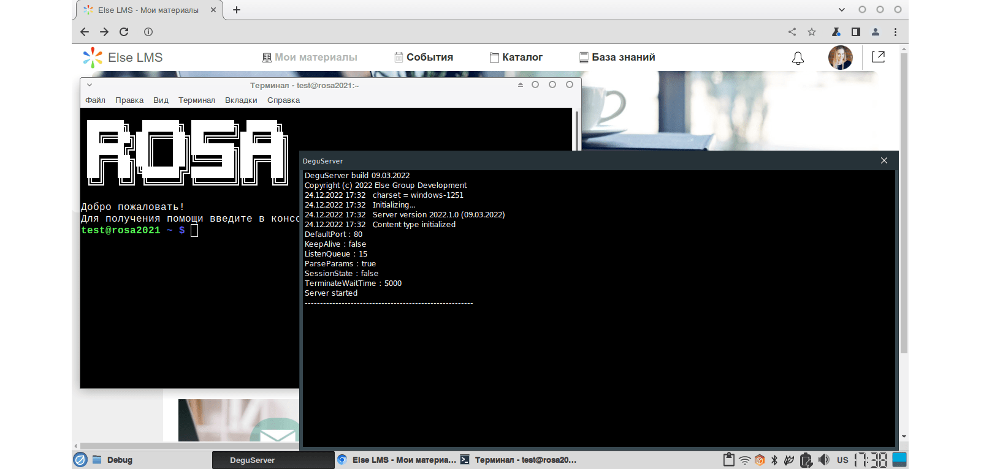Open a new browser tab
The width and height of the screenshot is (981, 469).
click(x=237, y=10)
